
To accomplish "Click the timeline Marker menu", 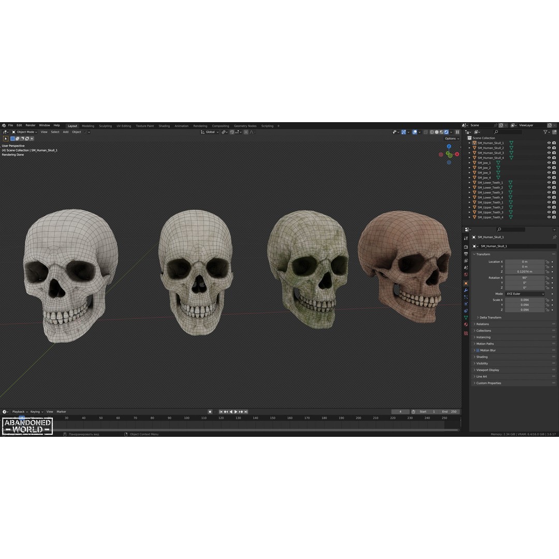I will [x=61, y=412].
